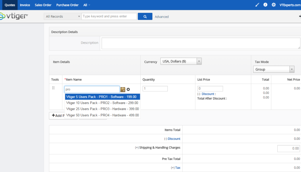Open the Tax link in totals
The width and height of the screenshot is (301, 172).
coord(178,168)
